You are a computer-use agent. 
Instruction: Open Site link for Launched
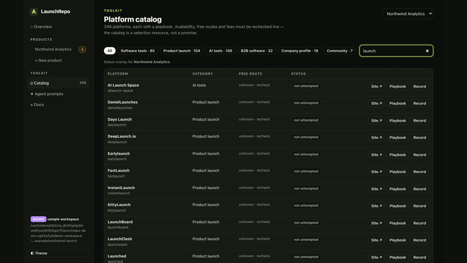coord(377,257)
